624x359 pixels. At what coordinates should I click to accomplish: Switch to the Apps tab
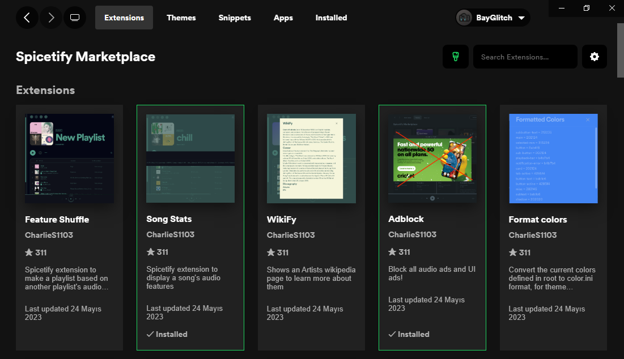(x=283, y=18)
